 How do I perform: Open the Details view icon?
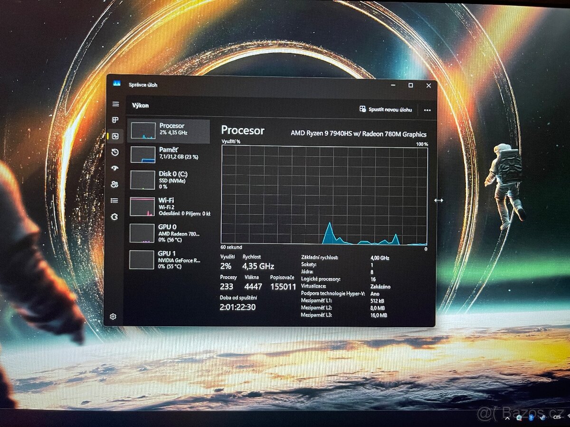tap(114, 201)
